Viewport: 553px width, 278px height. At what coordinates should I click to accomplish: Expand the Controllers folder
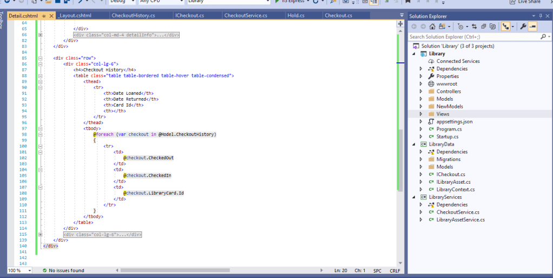[x=421, y=92]
